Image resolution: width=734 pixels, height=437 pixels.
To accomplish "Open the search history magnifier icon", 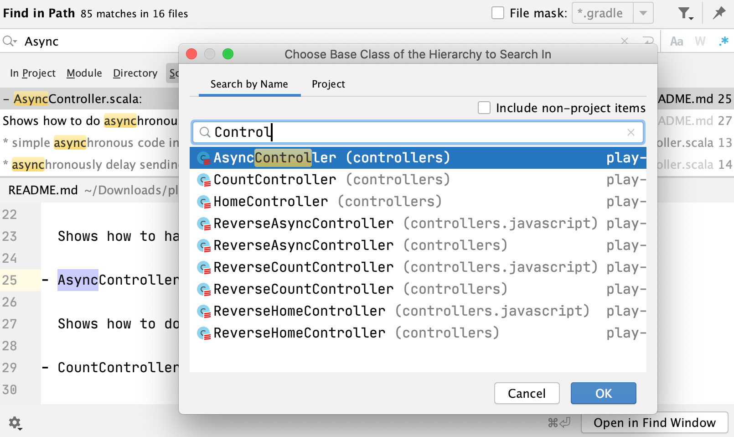I will coord(10,41).
